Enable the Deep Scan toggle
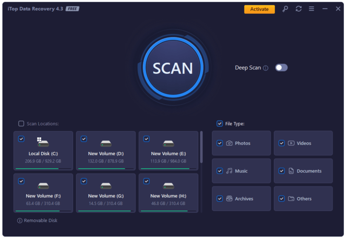Viewport: 346px width, 239px height. 281,68
